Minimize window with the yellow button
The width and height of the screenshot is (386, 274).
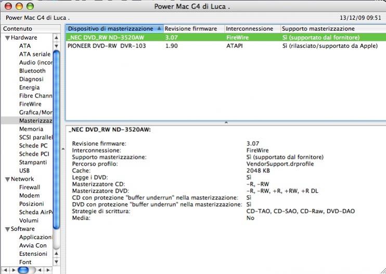pos(19,6)
